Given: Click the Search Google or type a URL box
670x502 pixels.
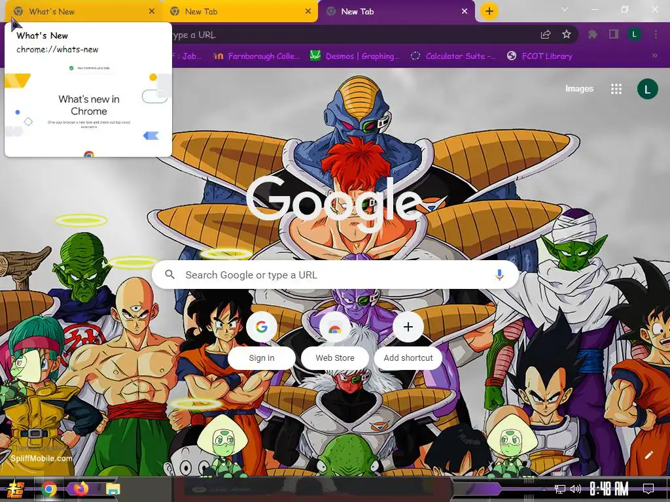Looking at the screenshot, I should click(x=336, y=275).
